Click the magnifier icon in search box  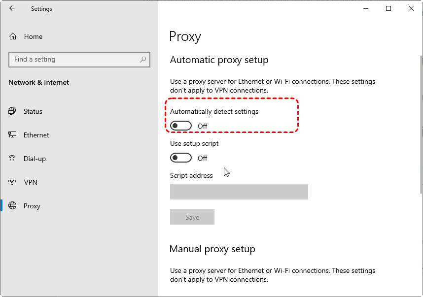point(143,60)
